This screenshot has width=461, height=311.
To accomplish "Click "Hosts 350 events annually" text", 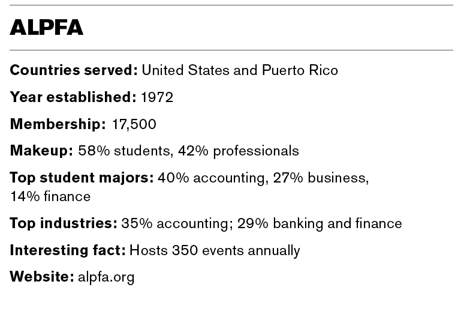I will [x=215, y=250].
